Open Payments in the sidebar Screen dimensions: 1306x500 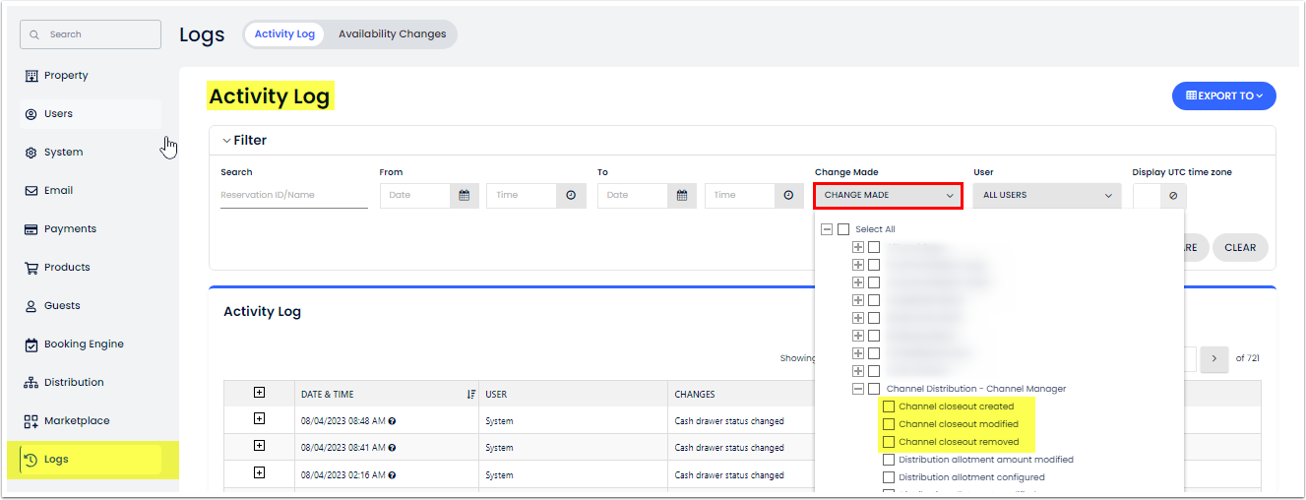(x=70, y=229)
